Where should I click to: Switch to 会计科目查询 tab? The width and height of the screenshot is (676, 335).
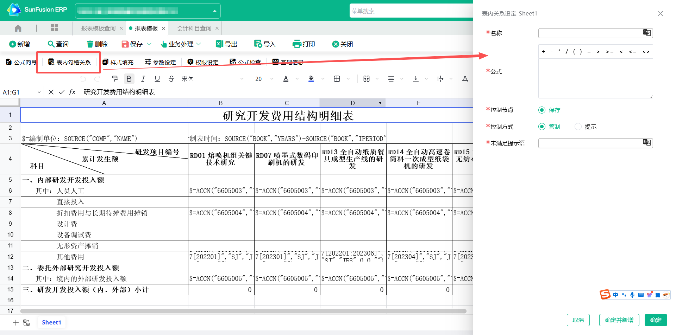coord(194,28)
